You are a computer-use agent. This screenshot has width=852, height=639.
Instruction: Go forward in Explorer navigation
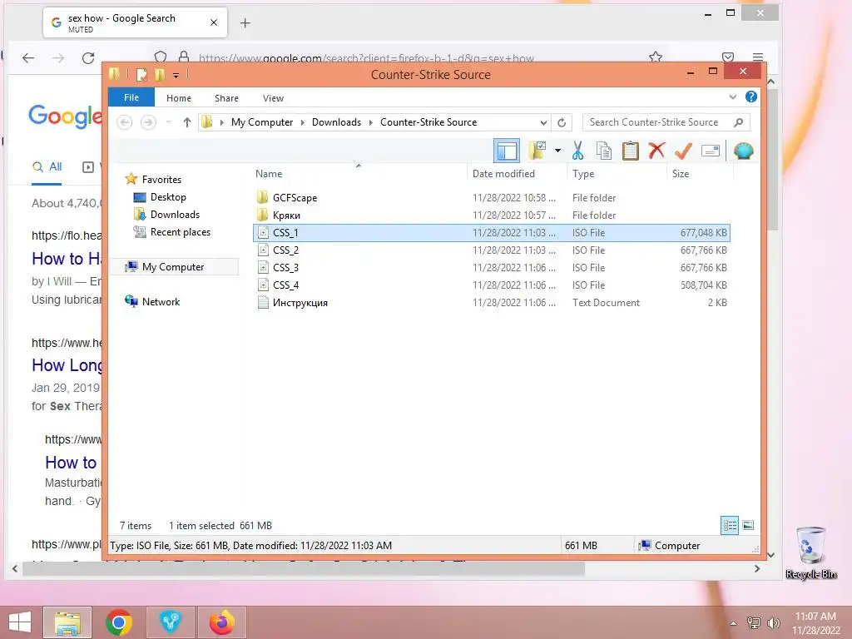(148, 122)
